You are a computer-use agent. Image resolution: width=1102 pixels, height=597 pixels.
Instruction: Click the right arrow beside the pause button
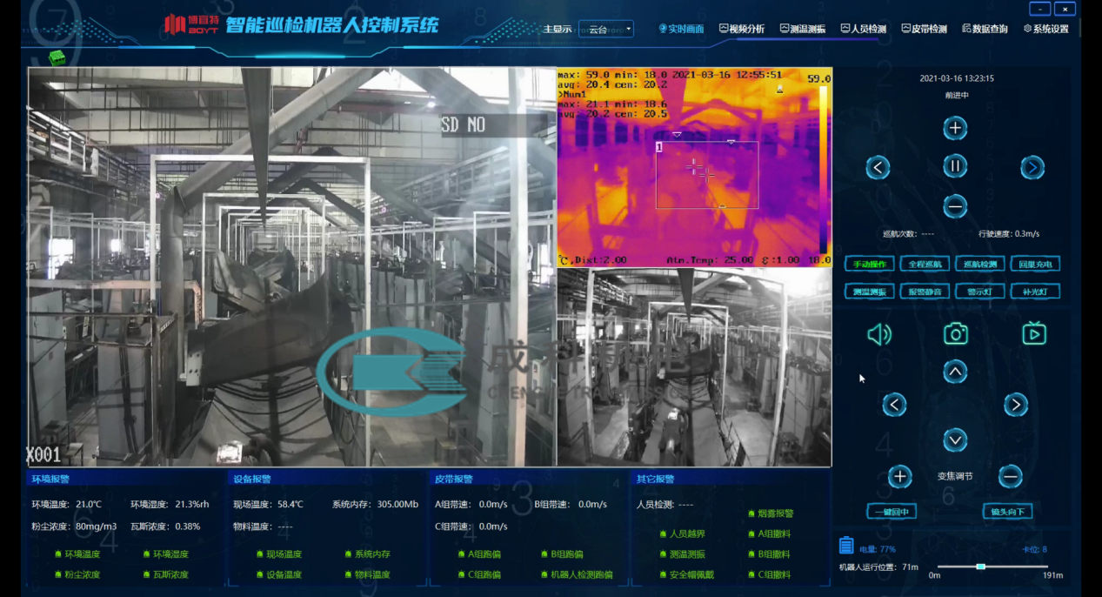click(1032, 167)
